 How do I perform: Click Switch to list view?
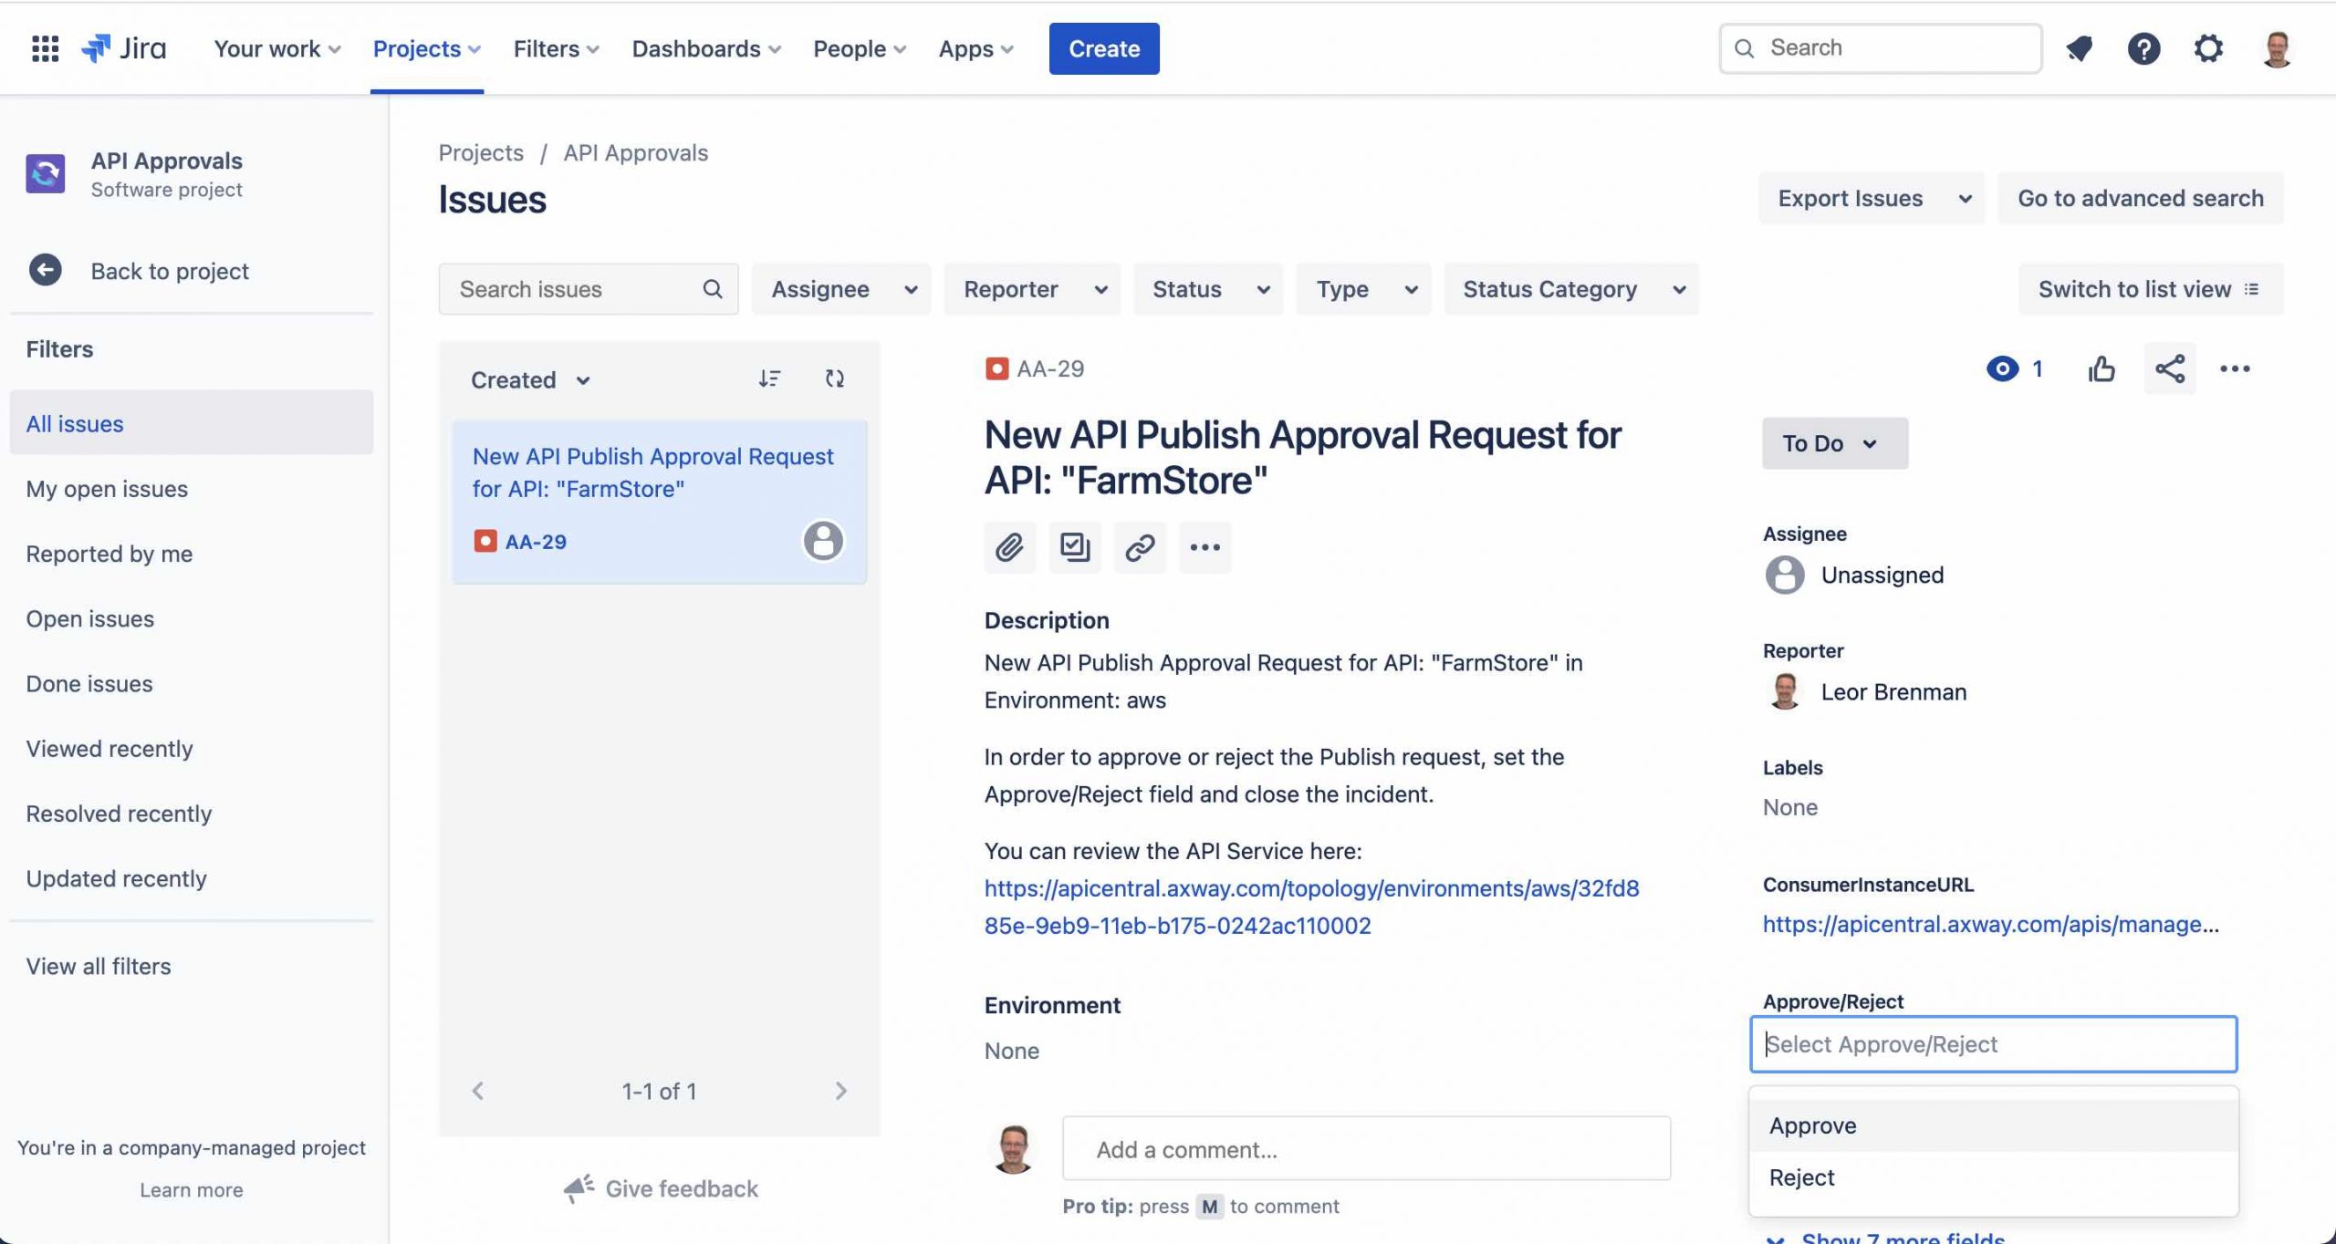pos(2151,289)
